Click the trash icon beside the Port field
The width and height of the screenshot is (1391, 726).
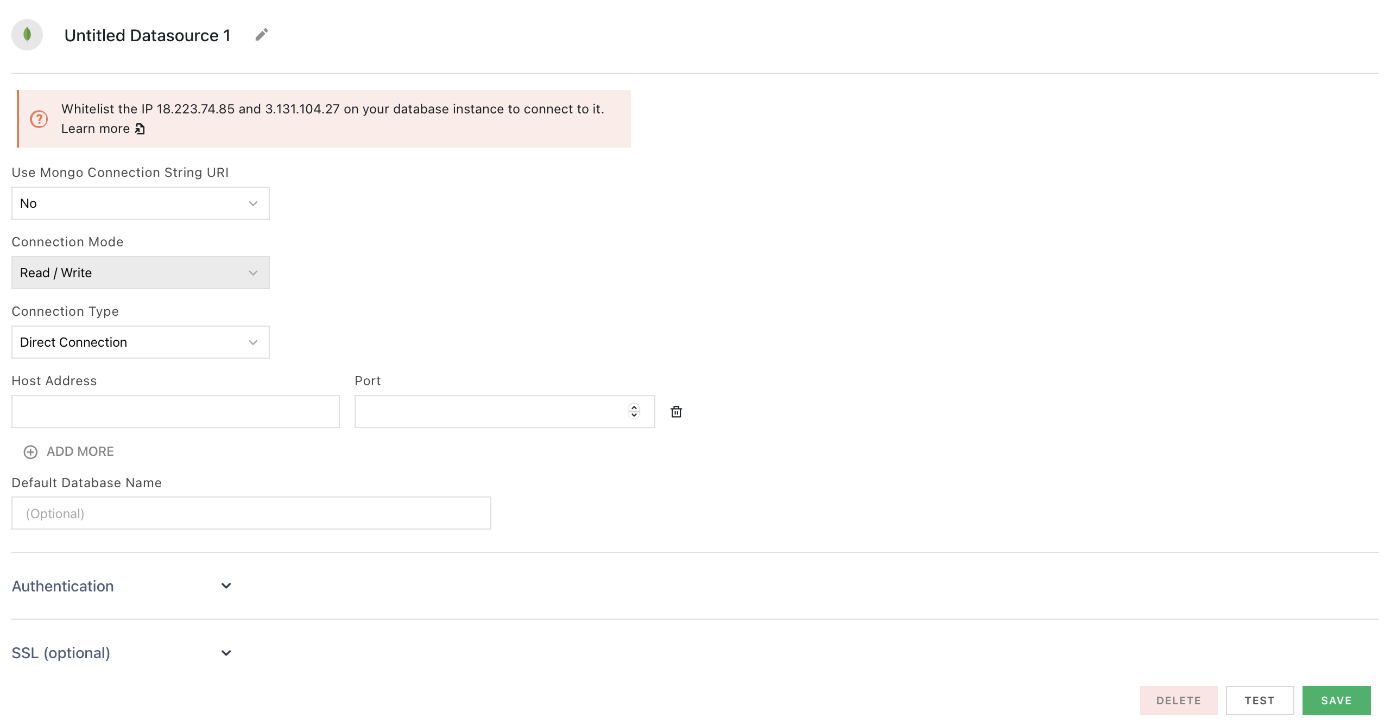pos(676,412)
